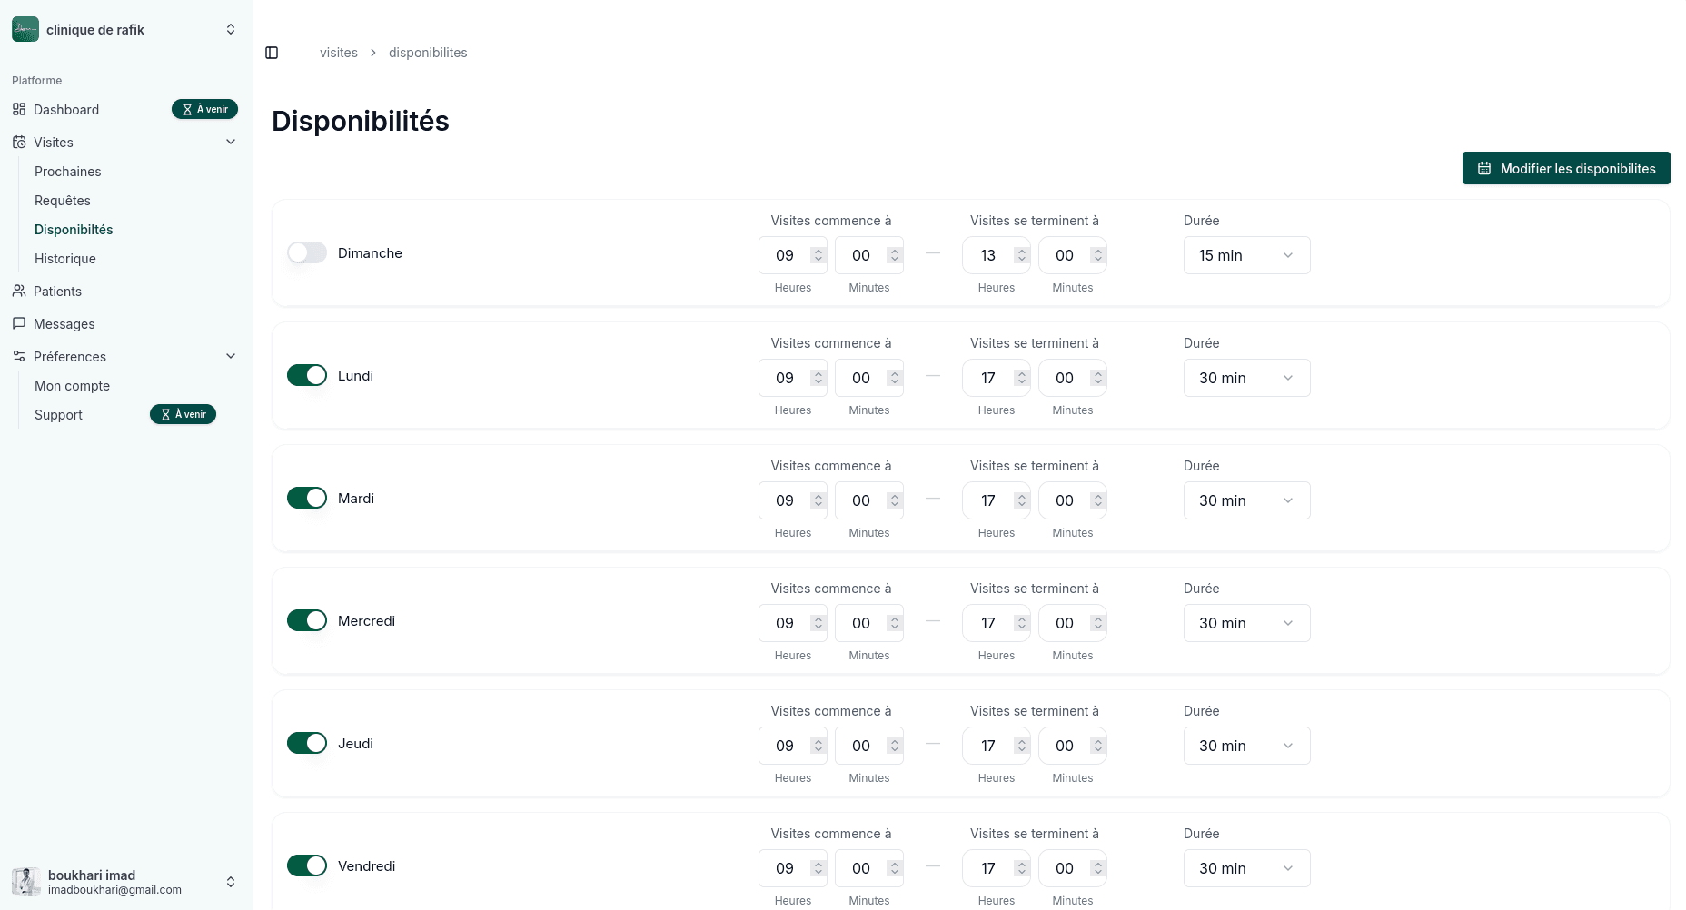
Task: Click the Mercredi end hour stepper arrows
Action: click(1022, 623)
